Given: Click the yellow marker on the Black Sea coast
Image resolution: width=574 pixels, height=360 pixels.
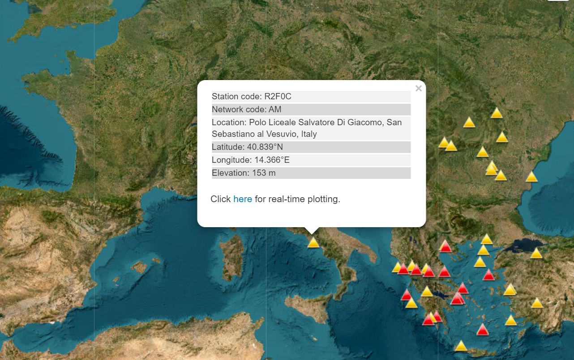Looking at the screenshot, I should (531, 177).
